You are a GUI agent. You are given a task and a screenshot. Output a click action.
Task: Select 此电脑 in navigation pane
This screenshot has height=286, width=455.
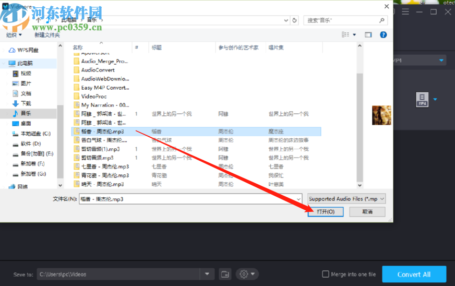tap(25, 63)
